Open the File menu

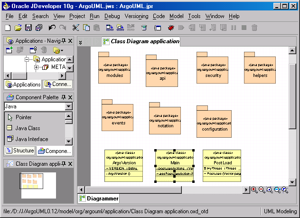click(x=9, y=16)
